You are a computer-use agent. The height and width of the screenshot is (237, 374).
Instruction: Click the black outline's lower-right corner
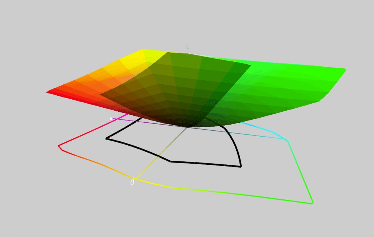(x=240, y=166)
